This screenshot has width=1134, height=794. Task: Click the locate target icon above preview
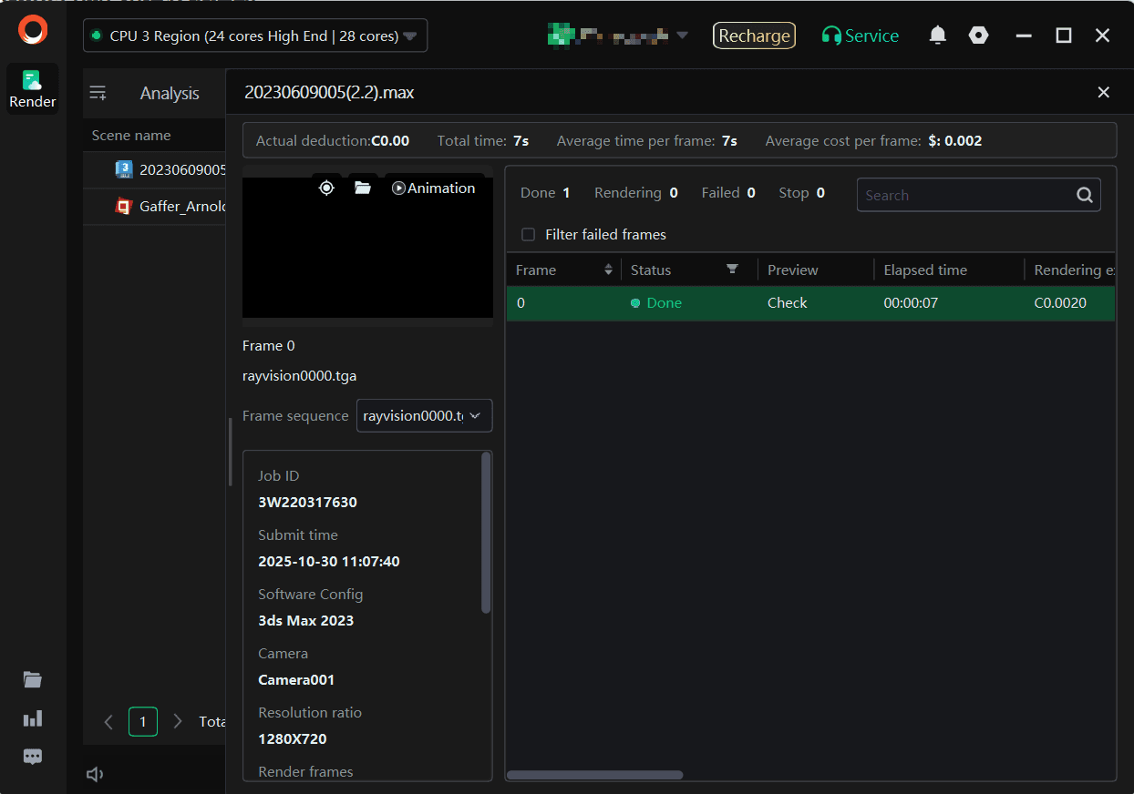point(326,188)
